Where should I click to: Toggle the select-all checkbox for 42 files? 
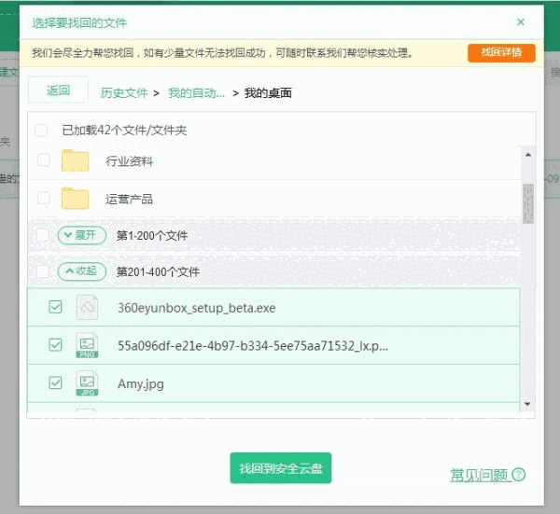[41, 131]
